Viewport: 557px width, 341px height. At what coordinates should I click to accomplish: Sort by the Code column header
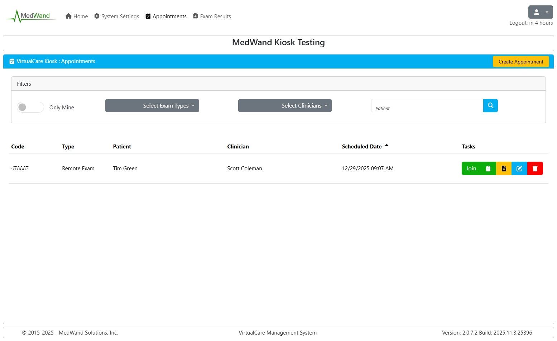[18, 147]
